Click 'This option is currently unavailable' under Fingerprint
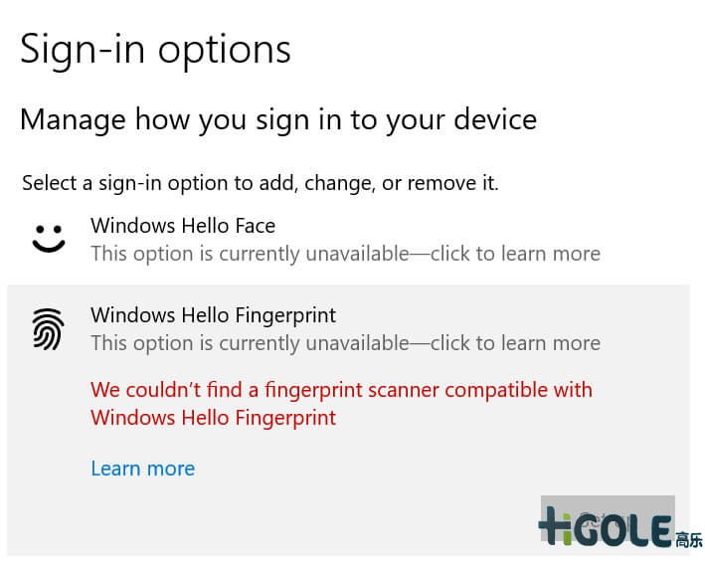This screenshot has width=705, height=570. pos(249,343)
